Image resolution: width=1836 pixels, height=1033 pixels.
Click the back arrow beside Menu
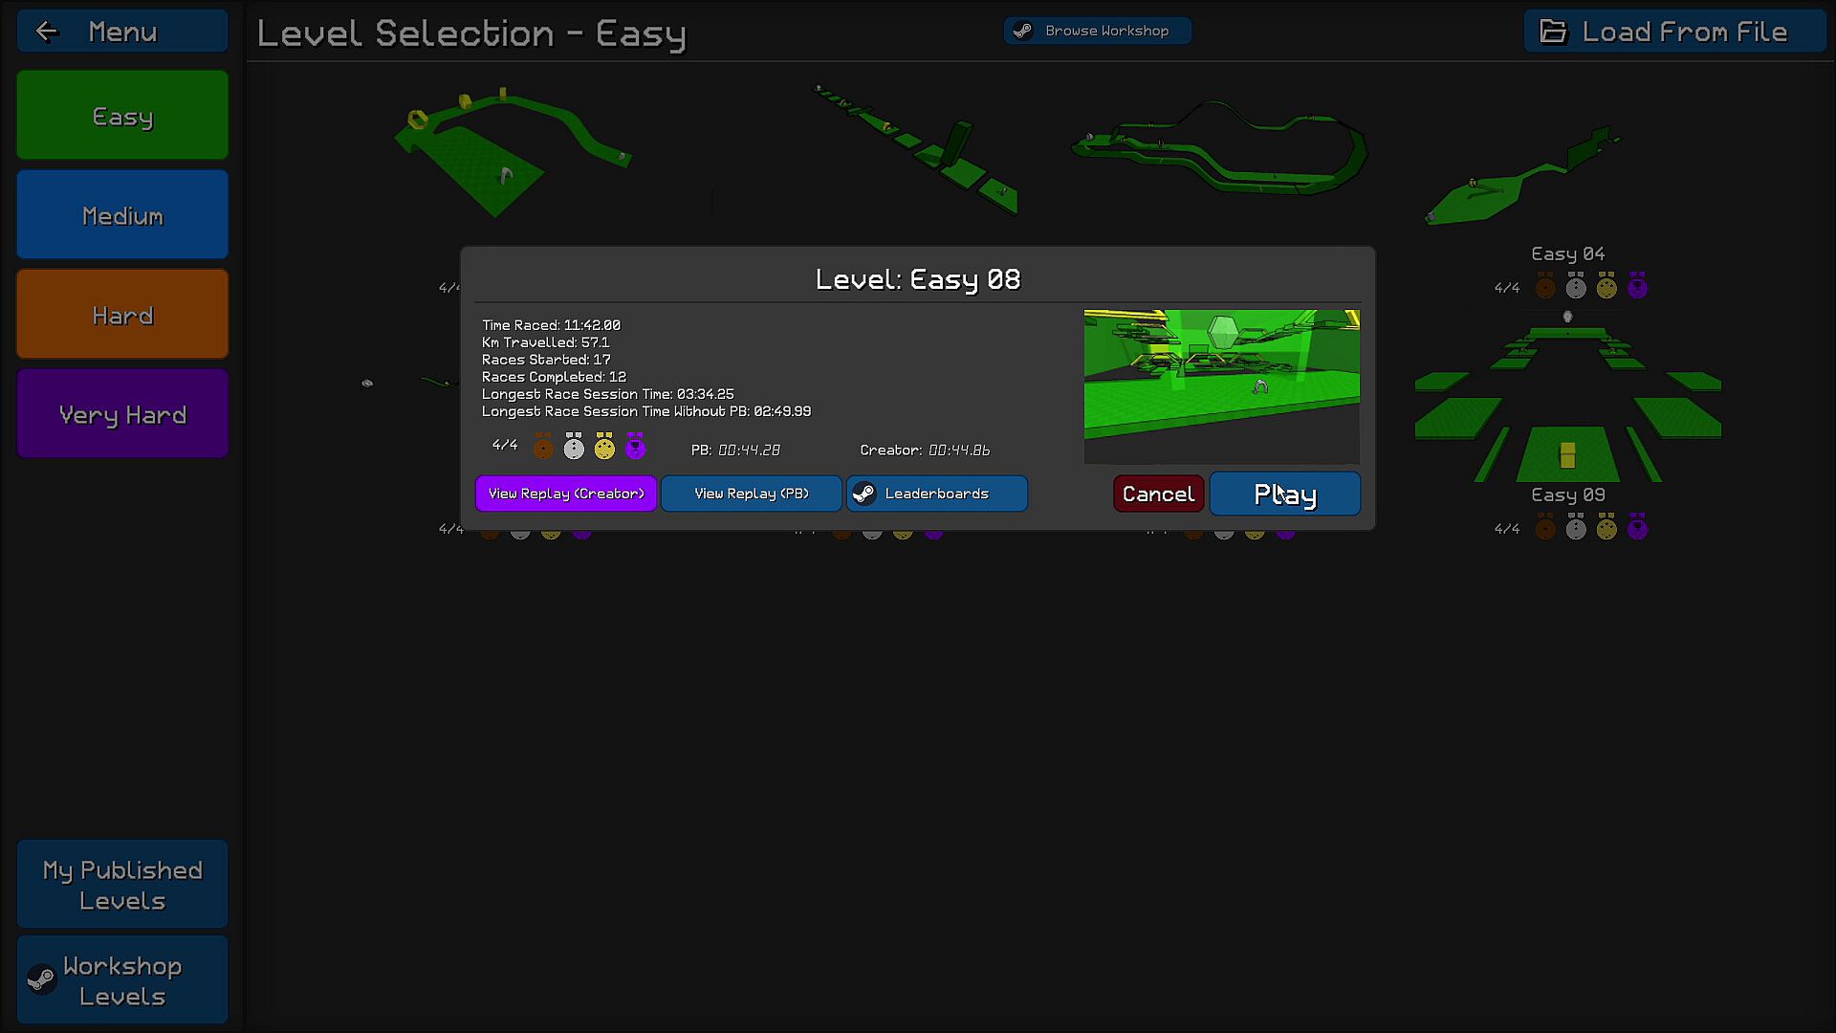point(47,32)
